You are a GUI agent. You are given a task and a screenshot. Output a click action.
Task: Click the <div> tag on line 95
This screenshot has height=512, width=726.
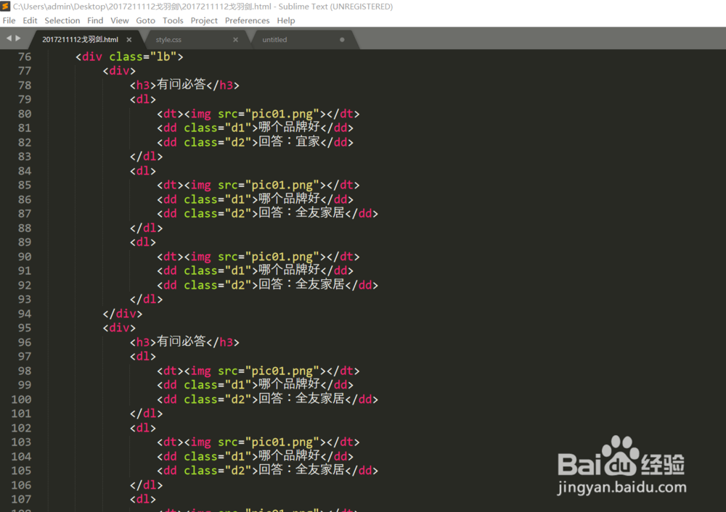[119, 328]
